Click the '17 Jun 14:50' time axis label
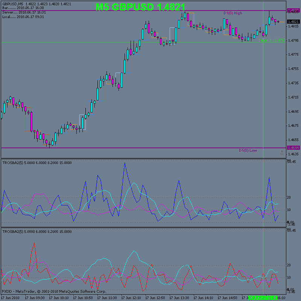The image size is (301, 301). pos(228,298)
